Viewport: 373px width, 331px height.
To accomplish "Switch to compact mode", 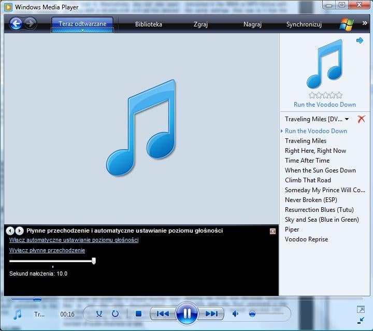I will [x=361, y=320].
